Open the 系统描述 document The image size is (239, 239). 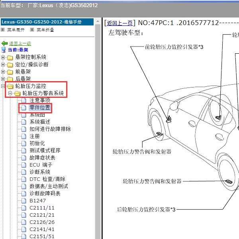pos(40,122)
